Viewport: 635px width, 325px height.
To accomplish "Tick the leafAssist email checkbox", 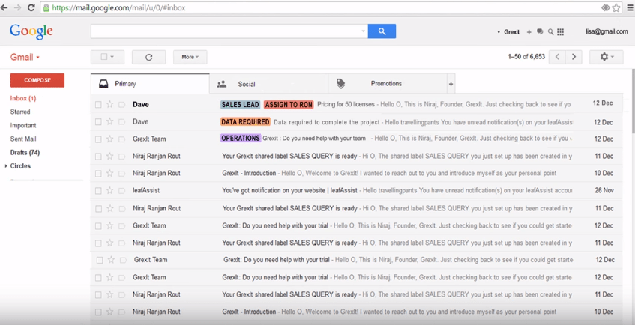I will click(98, 191).
